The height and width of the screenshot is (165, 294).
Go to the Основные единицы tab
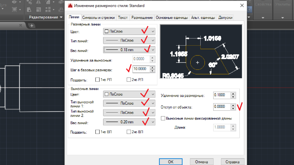click(172, 18)
